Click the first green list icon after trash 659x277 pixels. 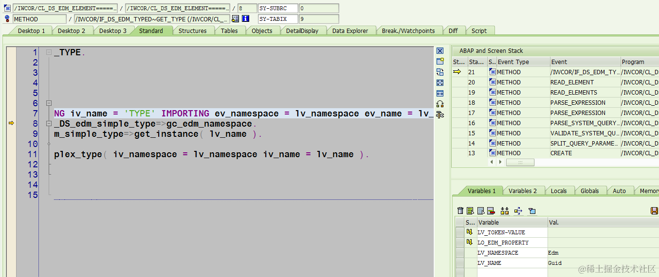(x=470, y=211)
